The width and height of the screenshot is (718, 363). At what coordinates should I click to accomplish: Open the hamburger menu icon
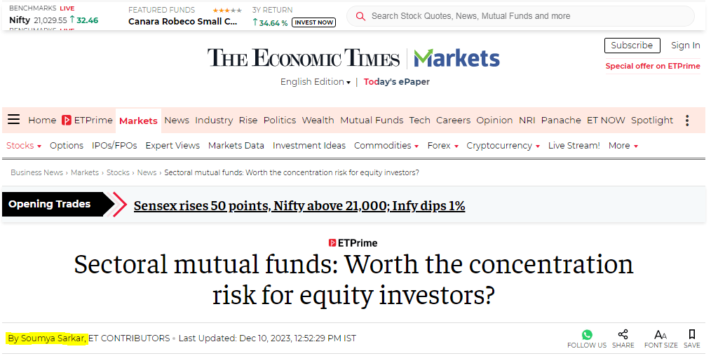(x=13, y=120)
